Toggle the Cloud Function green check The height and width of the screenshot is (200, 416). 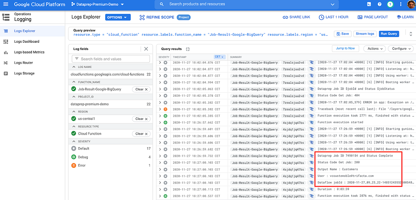click(x=74, y=133)
